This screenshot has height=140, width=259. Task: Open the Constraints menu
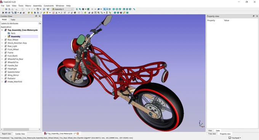[x=49, y=6]
